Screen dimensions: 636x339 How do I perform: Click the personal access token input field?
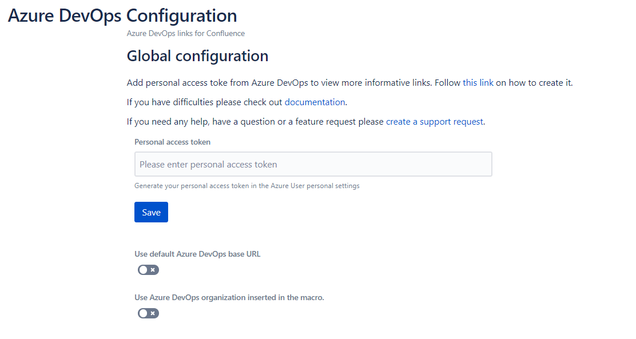click(x=313, y=164)
